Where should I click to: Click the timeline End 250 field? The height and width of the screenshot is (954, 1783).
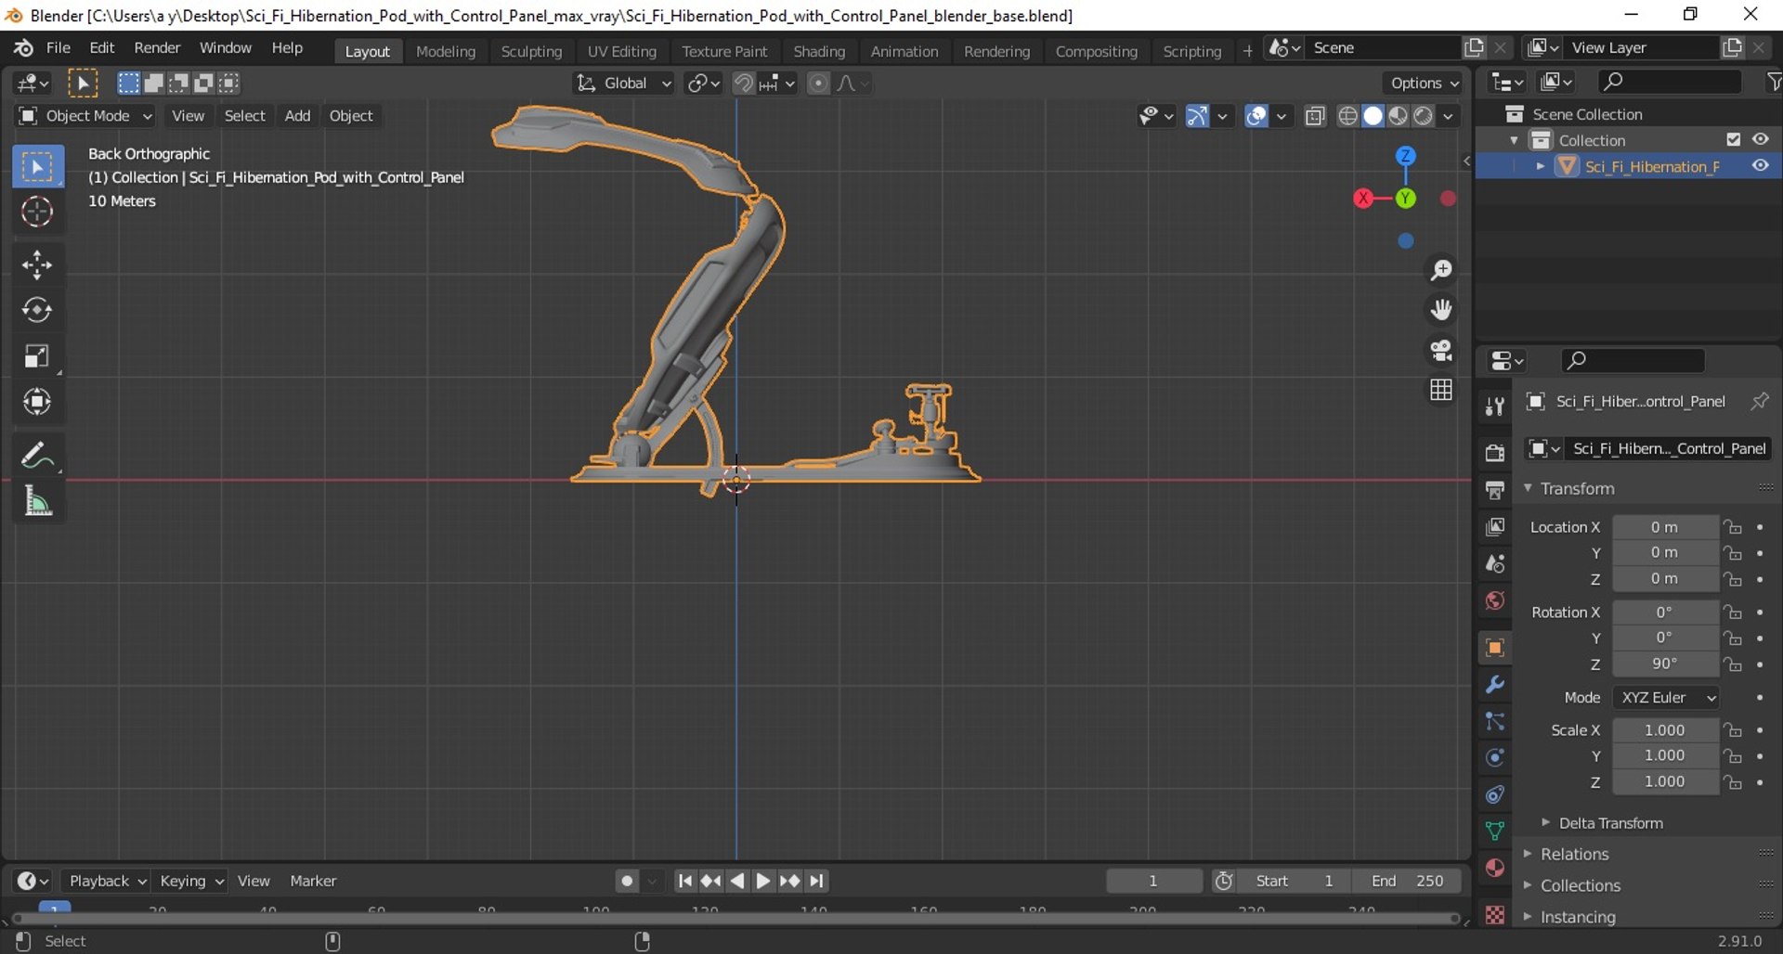pyautogui.click(x=1406, y=881)
